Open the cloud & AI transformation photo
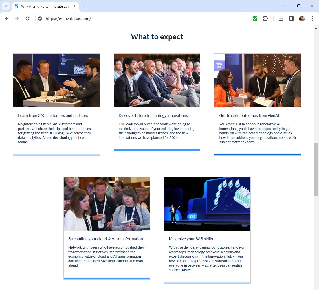Screen dimensions: 319x290 107,203
